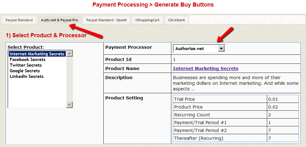Screen dimensions: 306x147
Task: Click the Recurring Count value cell
Action: (x=283, y=115)
